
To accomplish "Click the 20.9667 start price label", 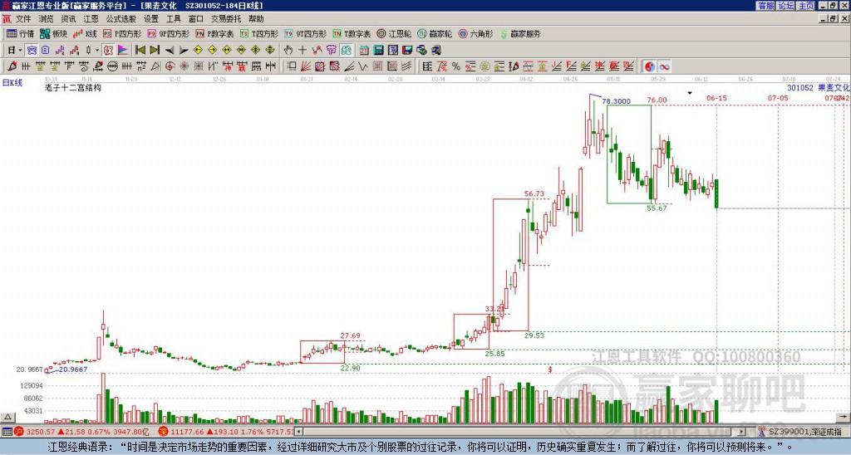I will click(73, 369).
